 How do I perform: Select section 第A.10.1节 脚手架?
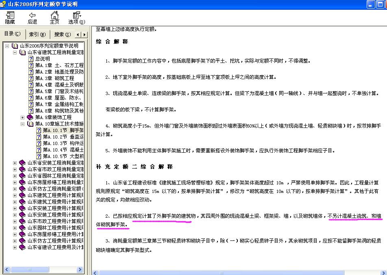coord(63,130)
